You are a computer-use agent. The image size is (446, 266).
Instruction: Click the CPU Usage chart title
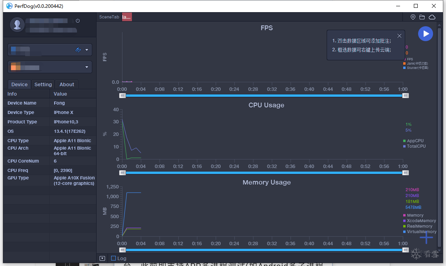[x=266, y=105]
